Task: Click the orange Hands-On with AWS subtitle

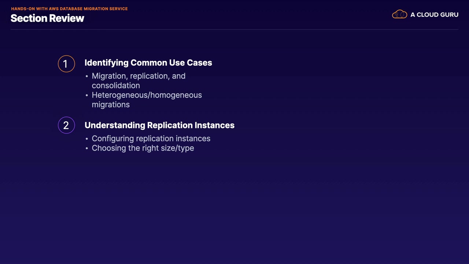Action: [x=69, y=9]
